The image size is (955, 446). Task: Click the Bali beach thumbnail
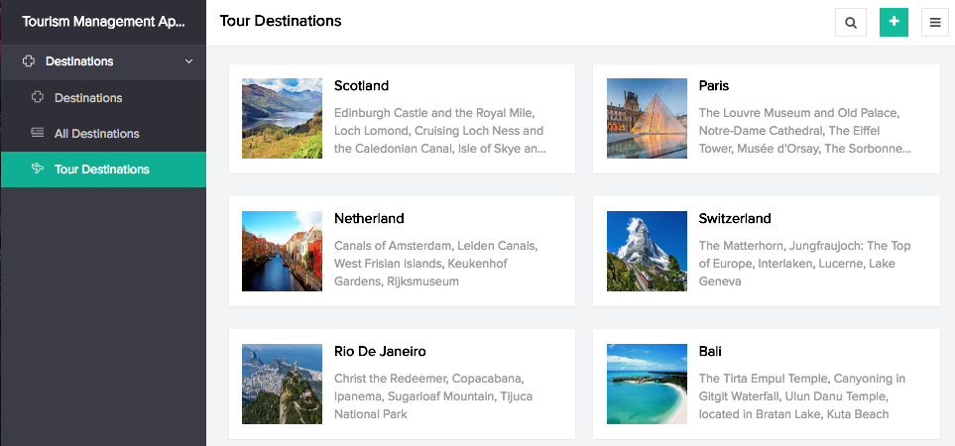coord(647,384)
